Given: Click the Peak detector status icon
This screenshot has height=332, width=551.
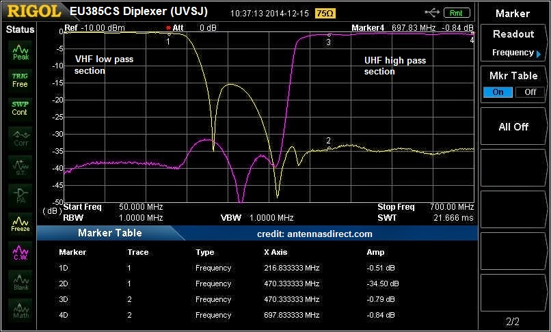Looking at the screenshot, I should click(x=21, y=51).
